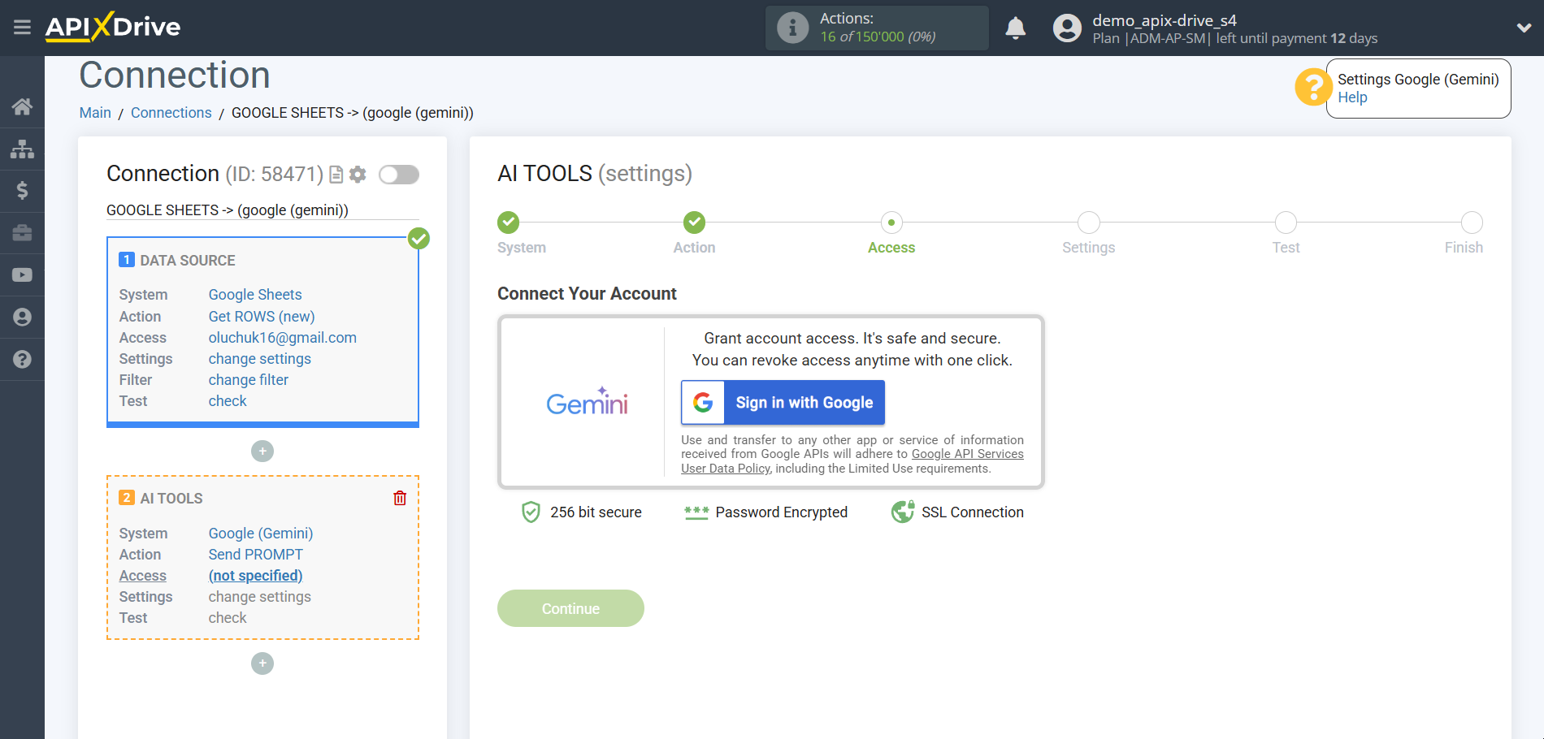The image size is (1544, 739).
Task: Open the Home page from the sidebar
Action: click(x=22, y=106)
